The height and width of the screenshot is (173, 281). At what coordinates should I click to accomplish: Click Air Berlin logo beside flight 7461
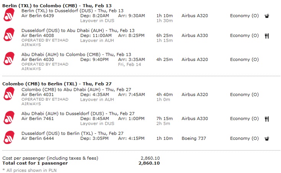point(9,117)
